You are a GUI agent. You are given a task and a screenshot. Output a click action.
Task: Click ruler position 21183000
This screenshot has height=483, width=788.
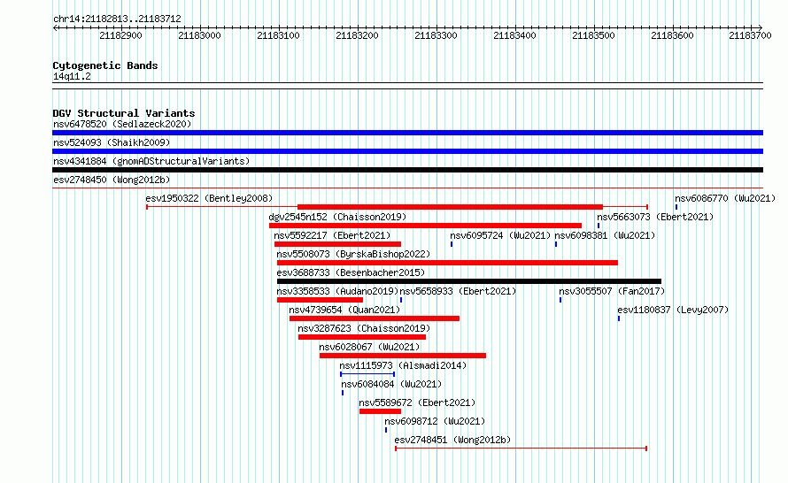(x=199, y=35)
